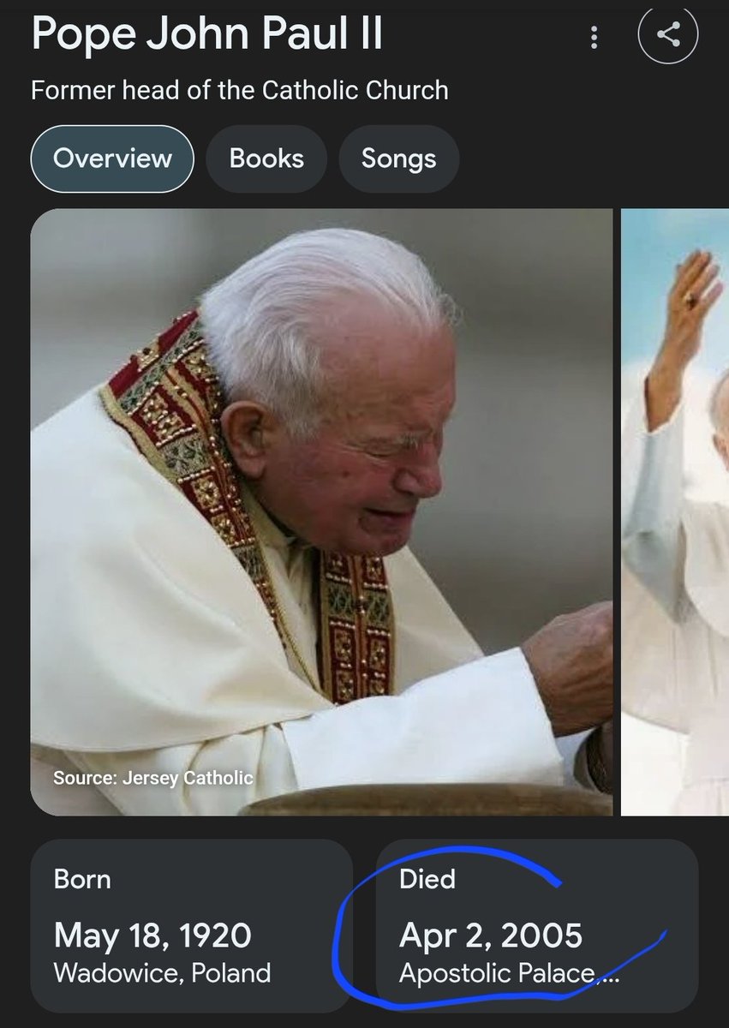Image resolution: width=729 pixels, height=1028 pixels.
Task: Open the Source: Jersey Catholic link
Action: 153,778
